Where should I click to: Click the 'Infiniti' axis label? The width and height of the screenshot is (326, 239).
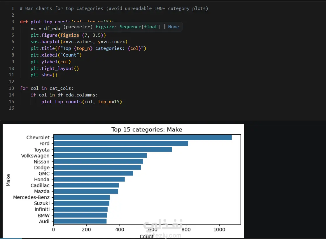(x=42, y=209)
